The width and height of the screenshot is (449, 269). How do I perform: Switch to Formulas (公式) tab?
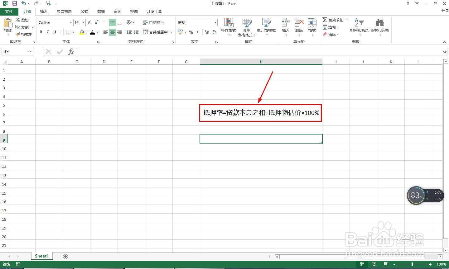pos(84,11)
